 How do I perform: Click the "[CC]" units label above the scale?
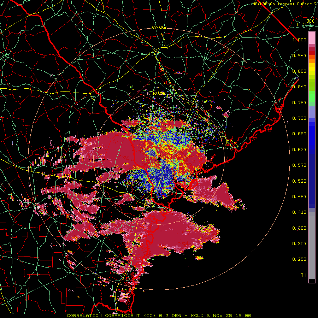click(x=301, y=24)
